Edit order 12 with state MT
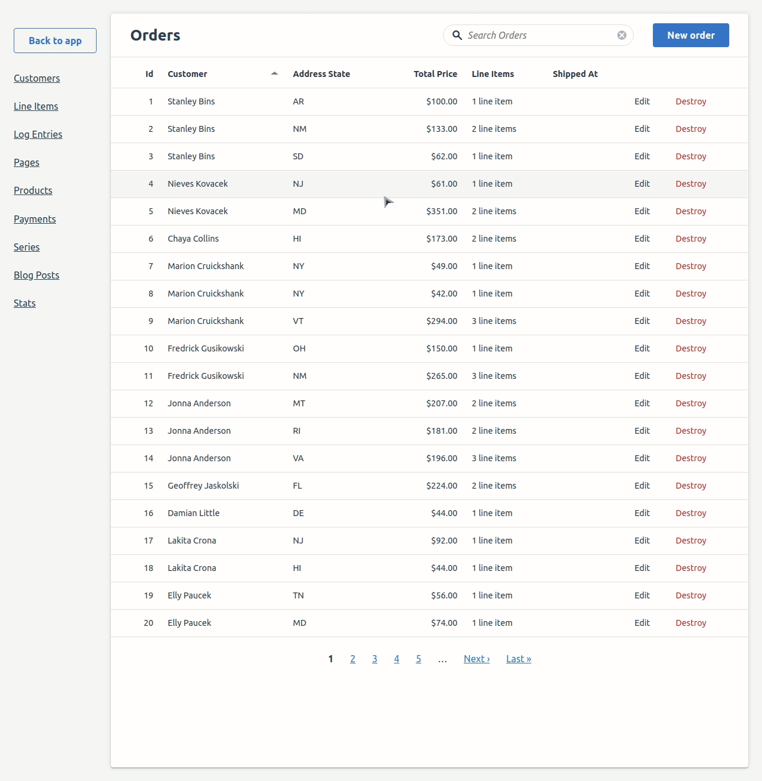Viewport: 762px width, 781px height. tap(642, 403)
